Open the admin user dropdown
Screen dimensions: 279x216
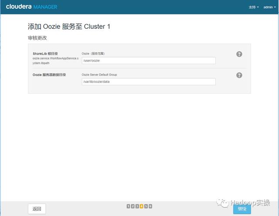click(269, 7)
